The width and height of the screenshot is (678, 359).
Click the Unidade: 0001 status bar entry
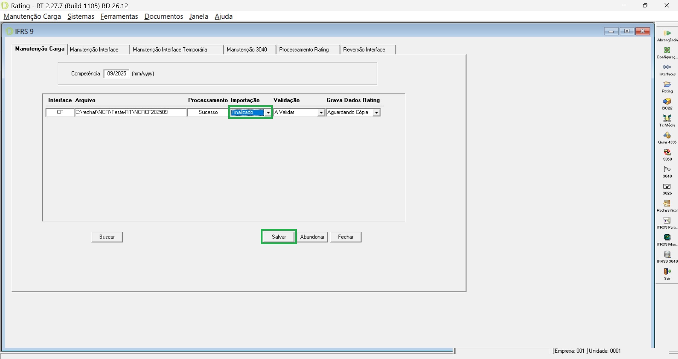(605, 351)
